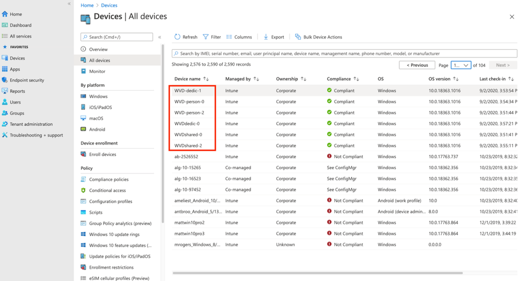Open device alg-10-15265

188,168
